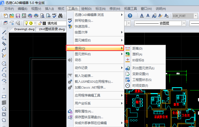Choose 拼写检查(S)... menu entry
199x127 pixels.
96,21
